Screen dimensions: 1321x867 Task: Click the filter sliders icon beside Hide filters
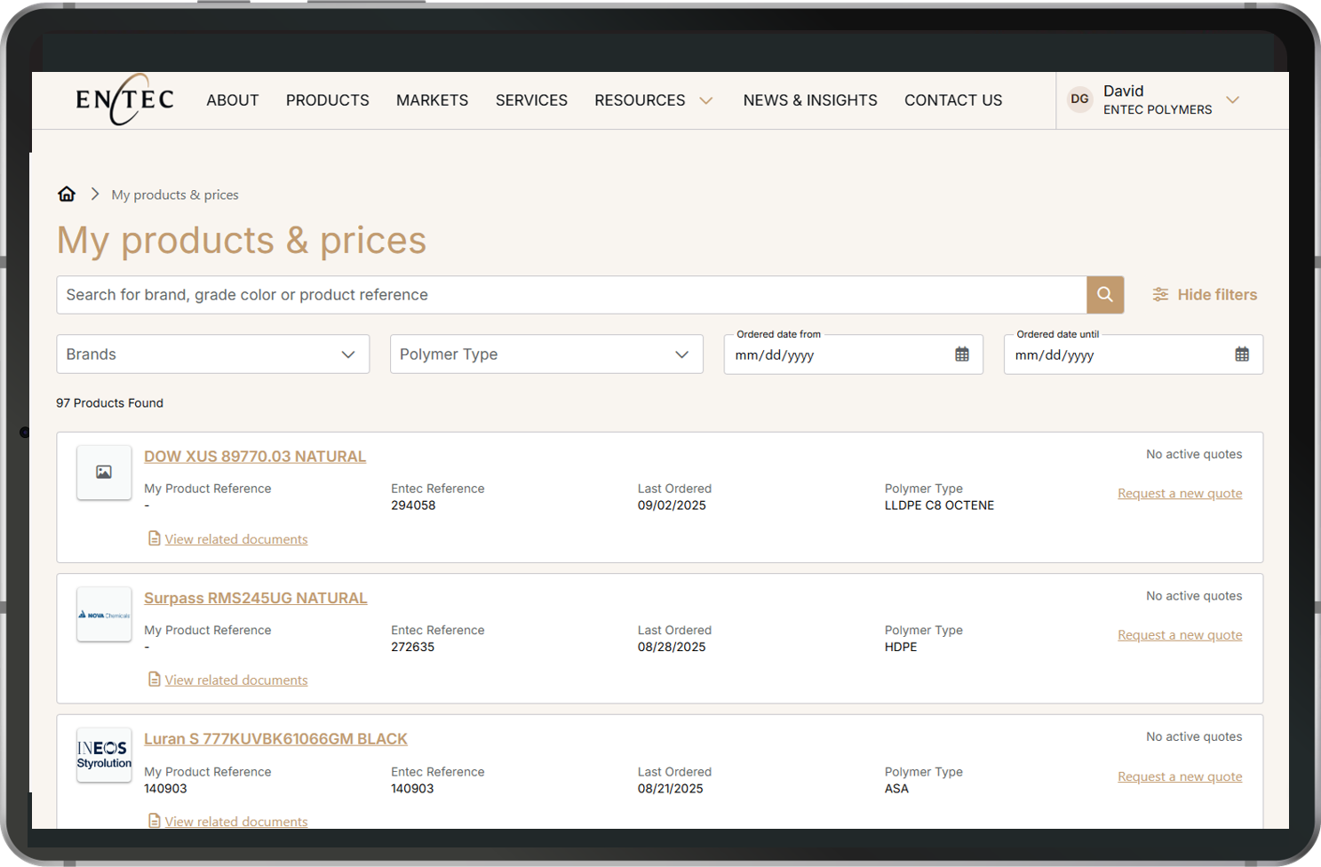coord(1160,294)
